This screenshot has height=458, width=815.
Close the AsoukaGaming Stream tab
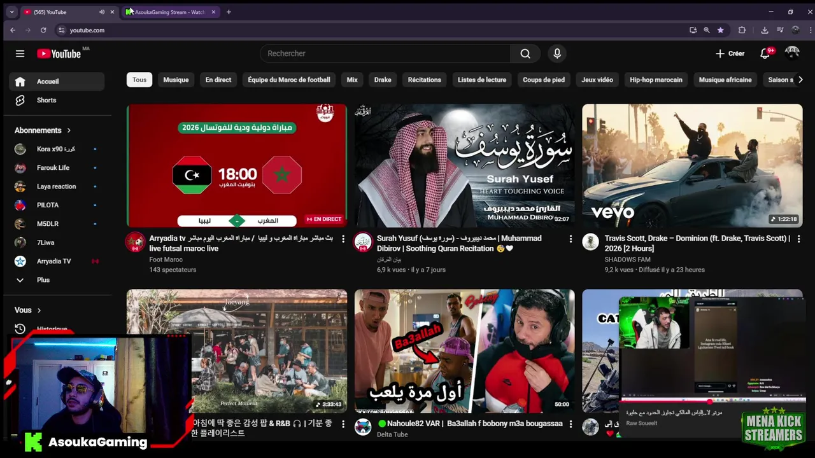[213, 12]
